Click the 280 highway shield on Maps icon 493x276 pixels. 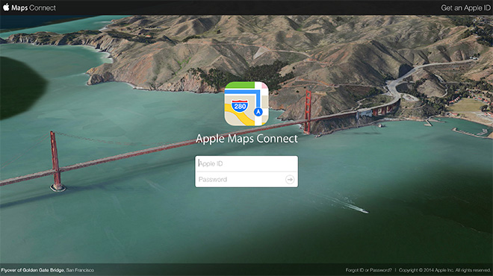point(240,106)
